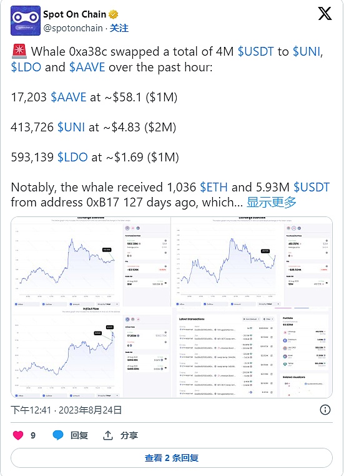344x476 pixels.
Task: Open the top-right UNI chart image
Action: click(x=252, y=261)
